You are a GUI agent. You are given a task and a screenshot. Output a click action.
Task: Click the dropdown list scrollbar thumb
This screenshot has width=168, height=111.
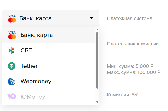[97, 60]
